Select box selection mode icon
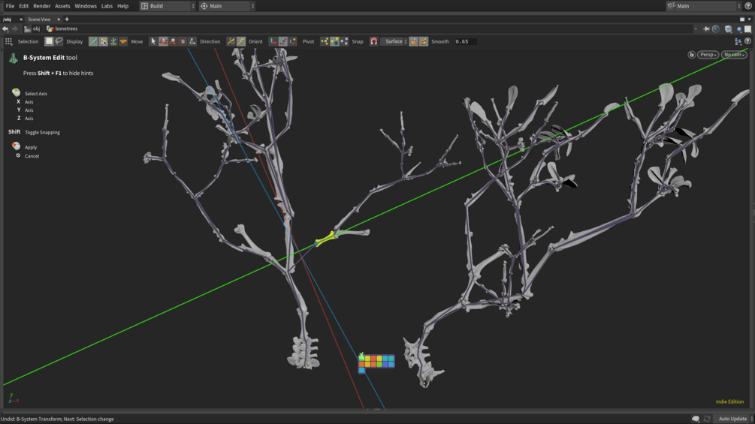 [x=49, y=42]
